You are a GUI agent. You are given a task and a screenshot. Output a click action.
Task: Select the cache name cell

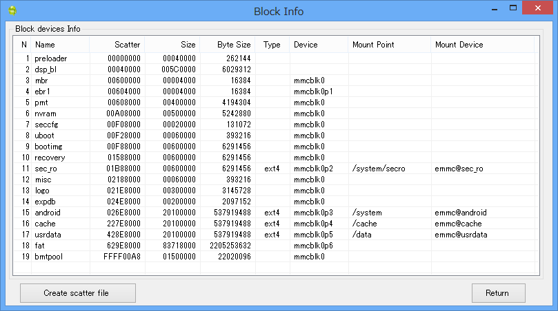coord(46,224)
